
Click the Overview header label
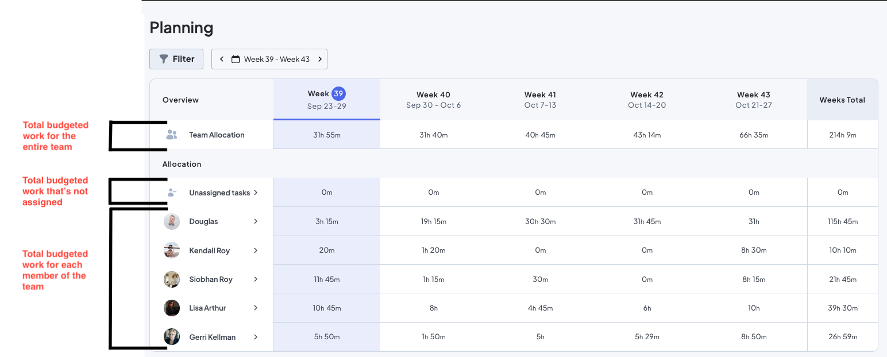pyautogui.click(x=180, y=100)
